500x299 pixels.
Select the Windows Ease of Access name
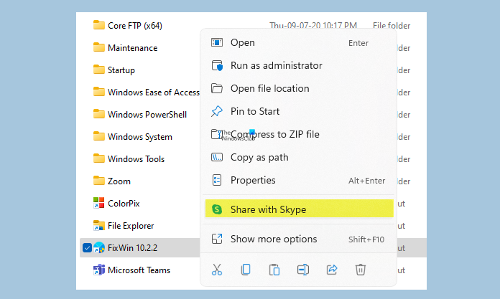coord(154,92)
